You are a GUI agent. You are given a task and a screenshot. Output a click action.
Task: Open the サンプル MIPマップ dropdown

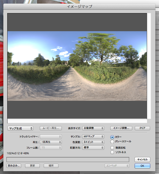[93, 136]
